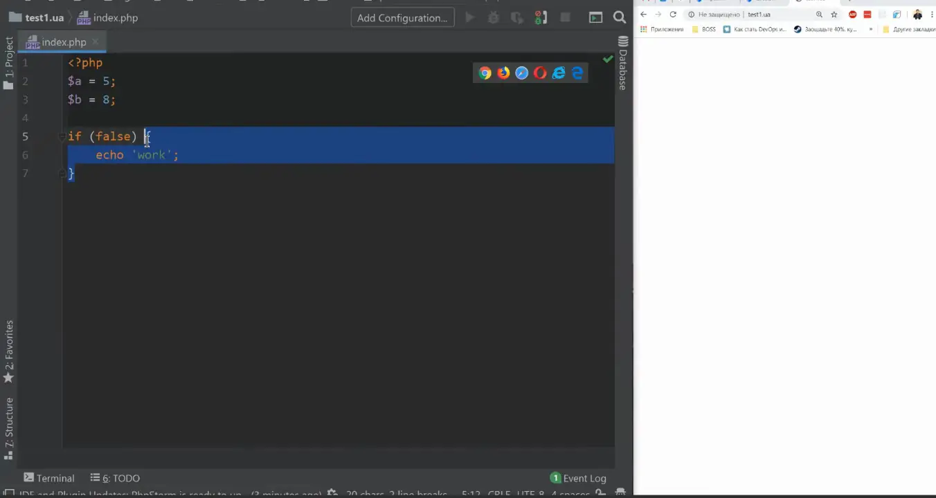The image size is (936, 498).
Task: Click the Stop square icon in toolbar
Action: pos(565,18)
